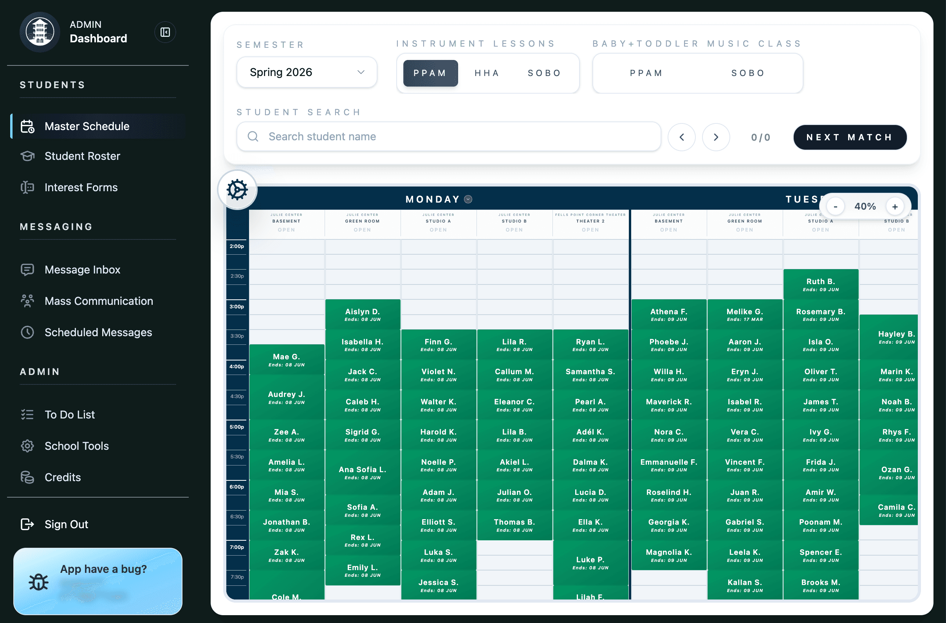The height and width of the screenshot is (623, 946).
Task: Sign out of the dashboard
Action: (x=66, y=524)
